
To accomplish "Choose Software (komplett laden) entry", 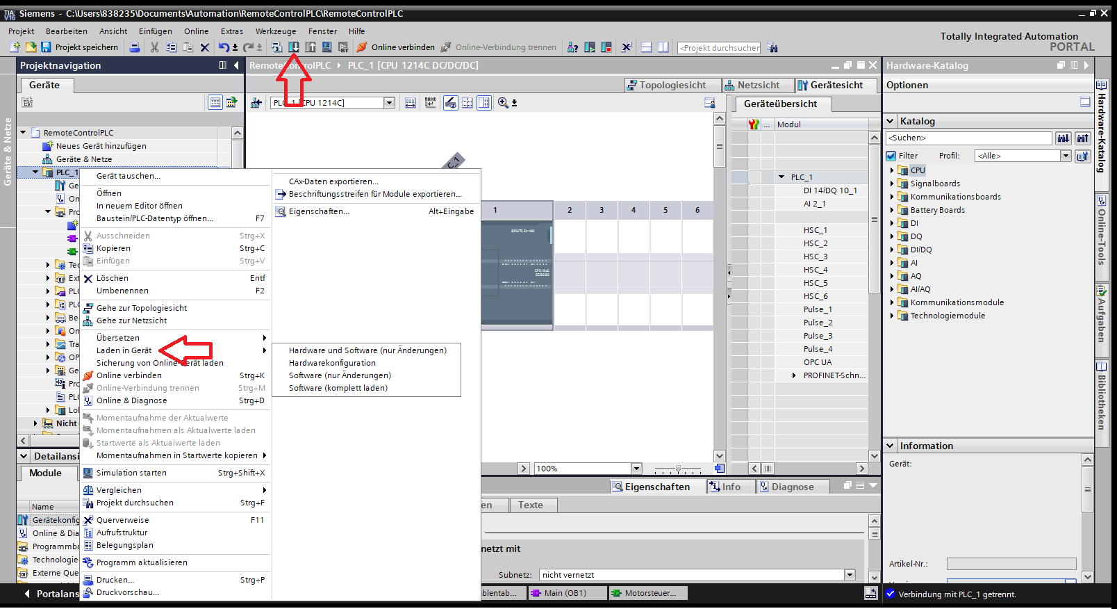I will 338,388.
